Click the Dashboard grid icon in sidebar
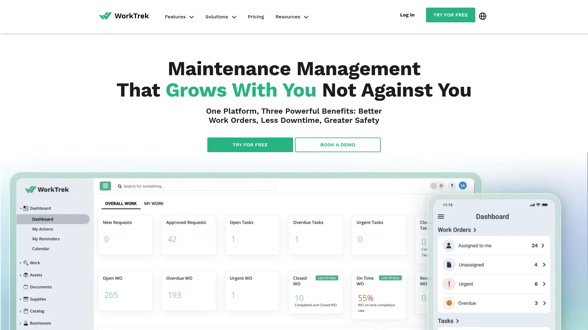 [26, 208]
